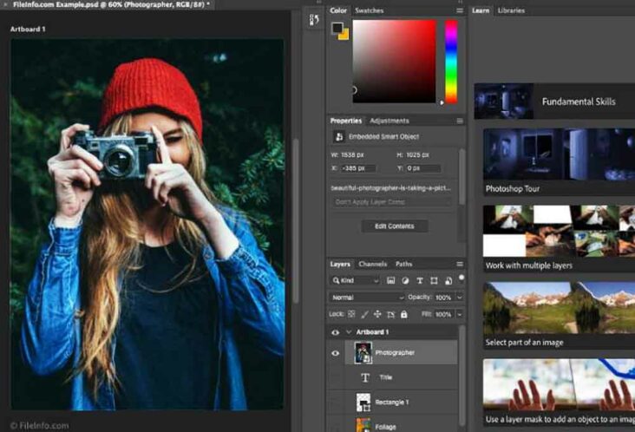Screen dimensions: 635x432
Task: Click the linked file name beautiful-photographer-is-taking-a-pict...
Action: click(x=390, y=188)
